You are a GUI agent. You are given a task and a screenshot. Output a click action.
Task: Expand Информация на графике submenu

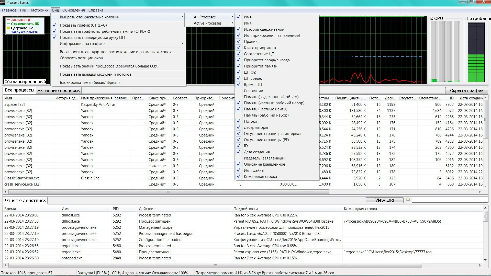click(82, 44)
